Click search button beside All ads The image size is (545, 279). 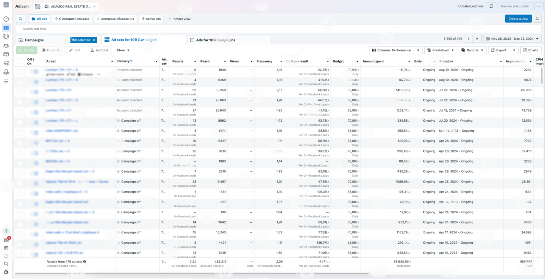[20, 19]
